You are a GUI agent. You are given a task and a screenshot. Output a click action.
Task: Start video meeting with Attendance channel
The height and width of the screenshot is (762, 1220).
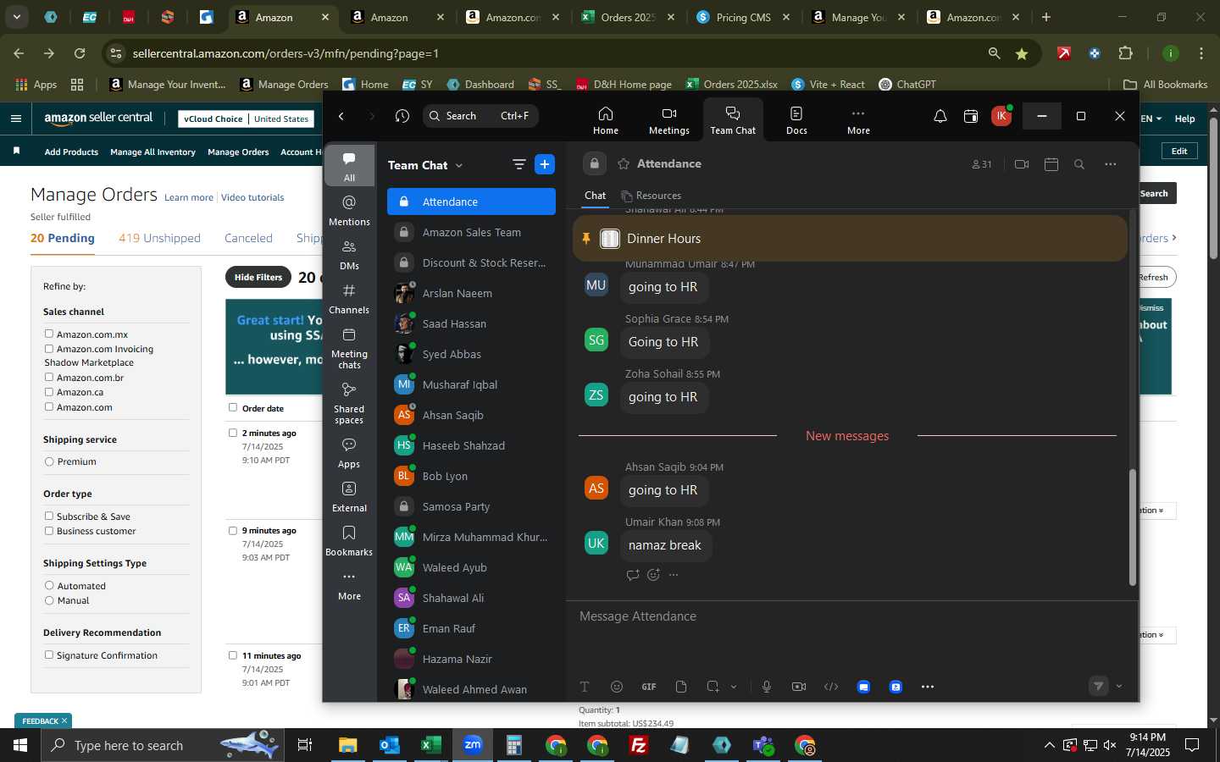point(1022,164)
